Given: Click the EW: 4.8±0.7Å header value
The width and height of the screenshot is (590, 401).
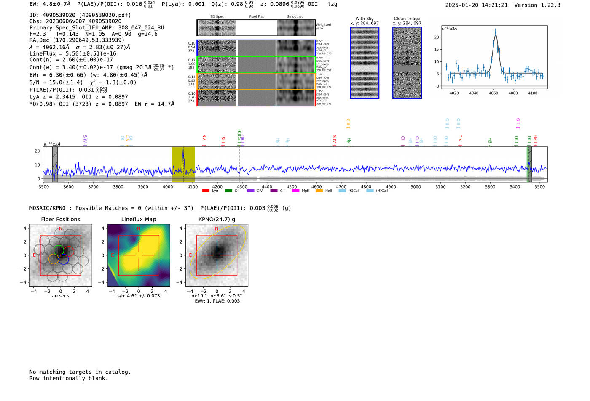Looking at the screenshot, I should [50, 4].
